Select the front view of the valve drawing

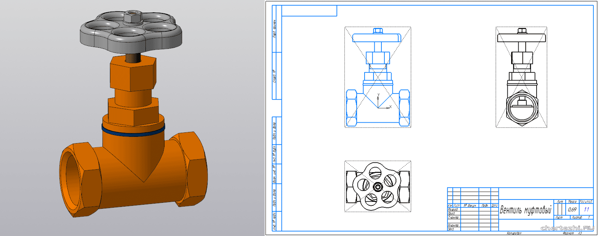pos(378,77)
